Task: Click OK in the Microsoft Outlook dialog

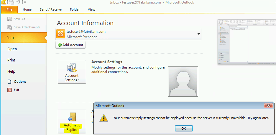Action: (184, 129)
